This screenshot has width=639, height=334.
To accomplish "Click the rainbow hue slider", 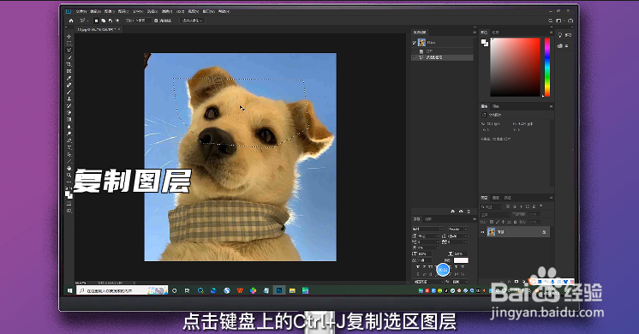I will coord(546,67).
